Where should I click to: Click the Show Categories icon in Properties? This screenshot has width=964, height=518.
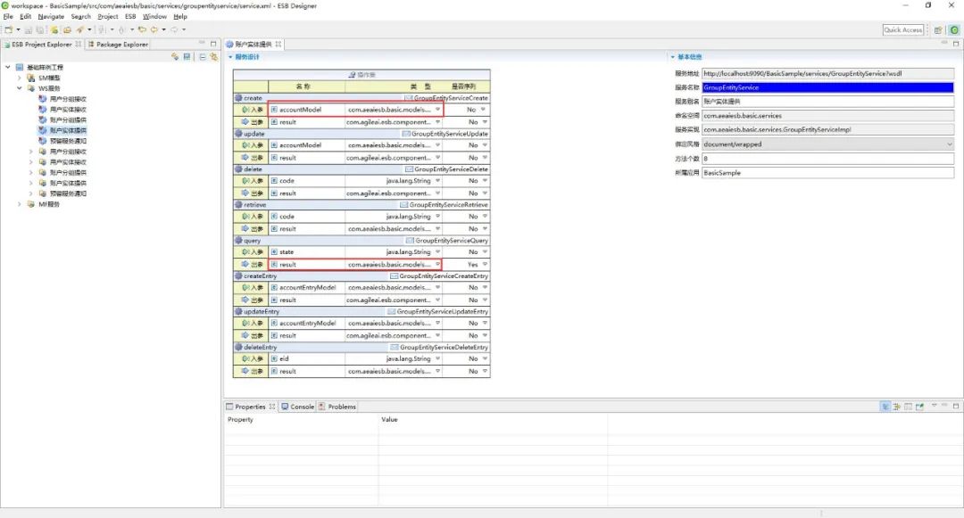(885, 407)
